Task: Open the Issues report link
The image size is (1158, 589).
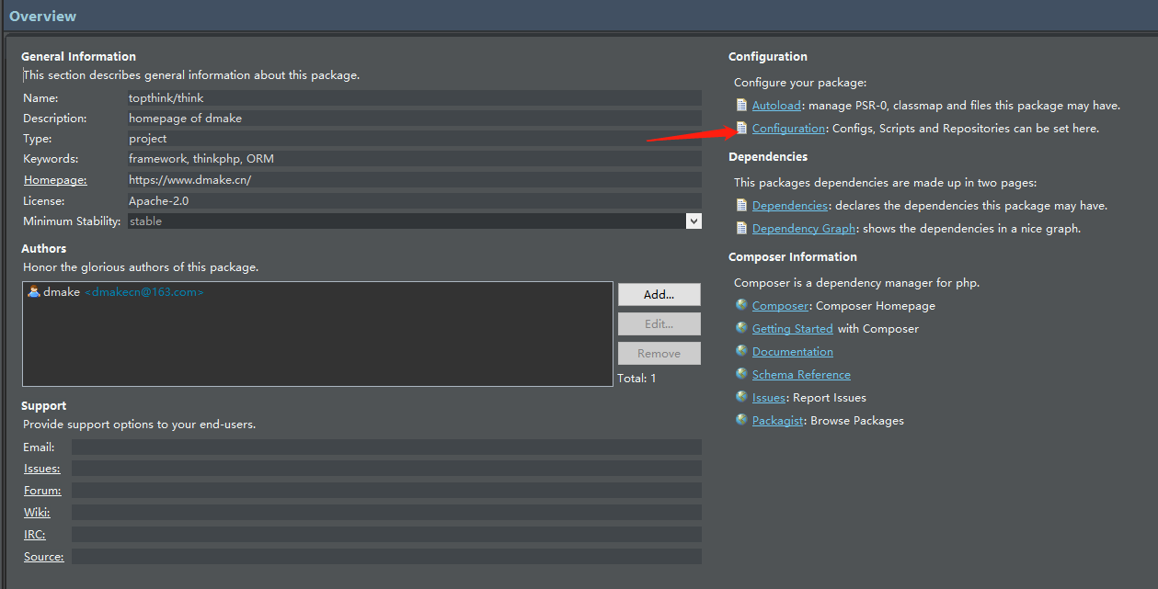Action: (768, 398)
